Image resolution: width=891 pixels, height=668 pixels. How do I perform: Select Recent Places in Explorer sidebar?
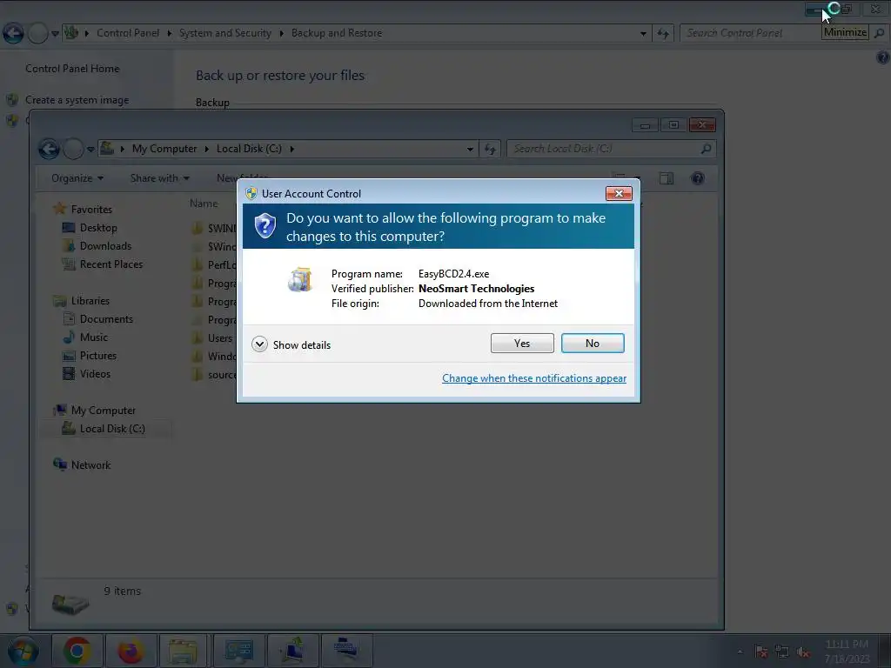pyautogui.click(x=111, y=264)
